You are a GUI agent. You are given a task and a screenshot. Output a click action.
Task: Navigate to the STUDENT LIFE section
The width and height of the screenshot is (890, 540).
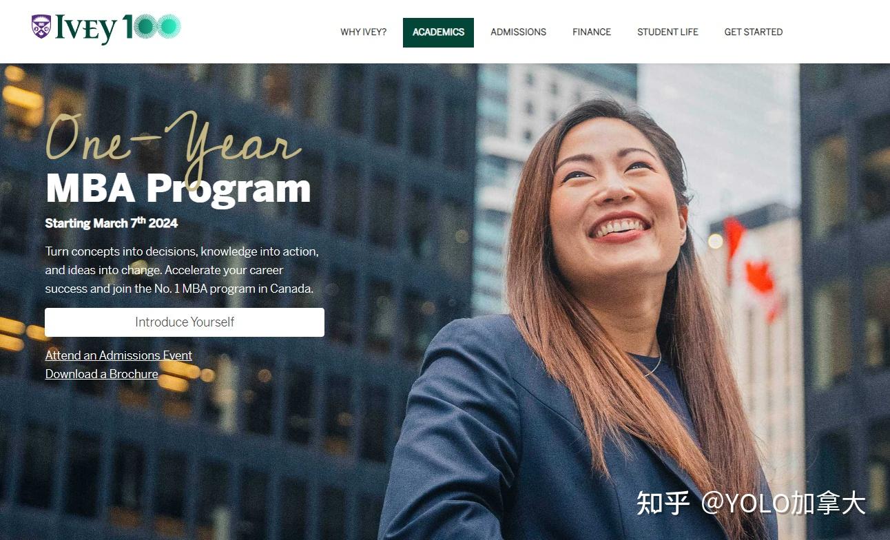point(667,32)
